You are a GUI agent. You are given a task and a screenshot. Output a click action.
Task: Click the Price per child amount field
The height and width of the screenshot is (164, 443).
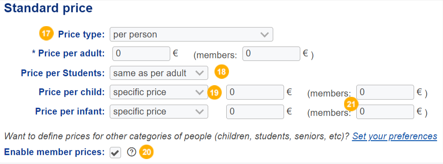(x=255, y=92)
